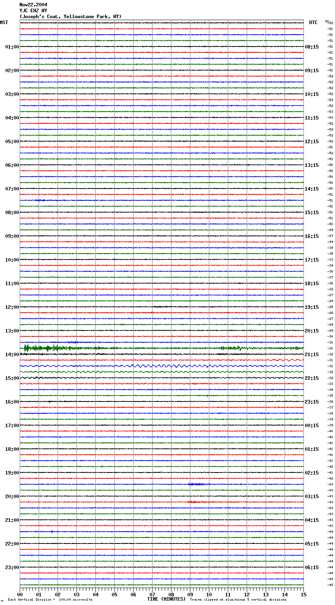Click the DC offset value '-47'
The height and width of the screenshot is (605, 335).
(x=330, y=236)
